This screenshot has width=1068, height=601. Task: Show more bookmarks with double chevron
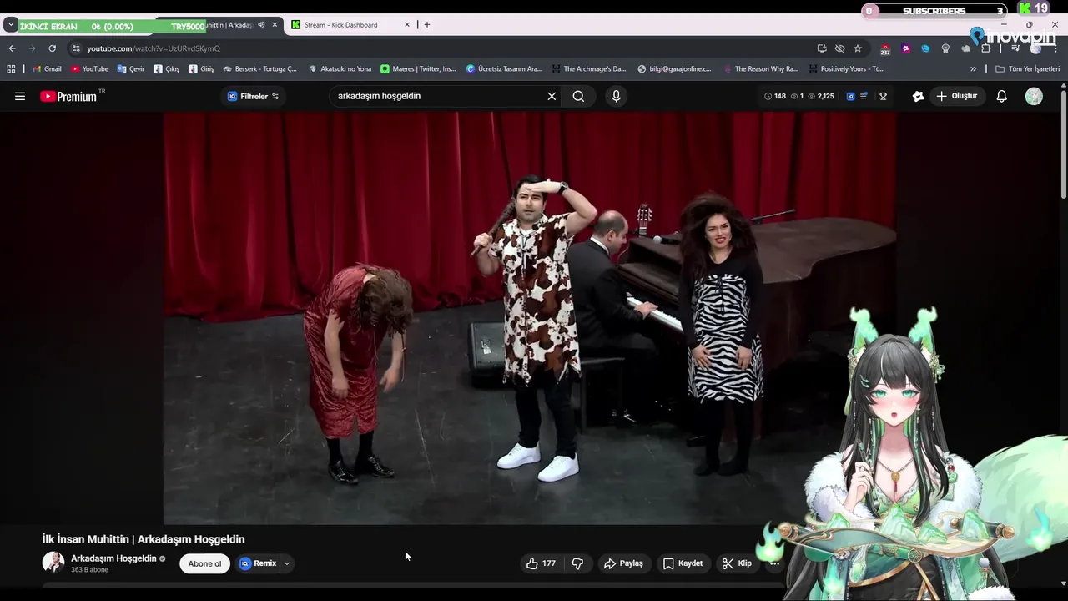[973, 69]
